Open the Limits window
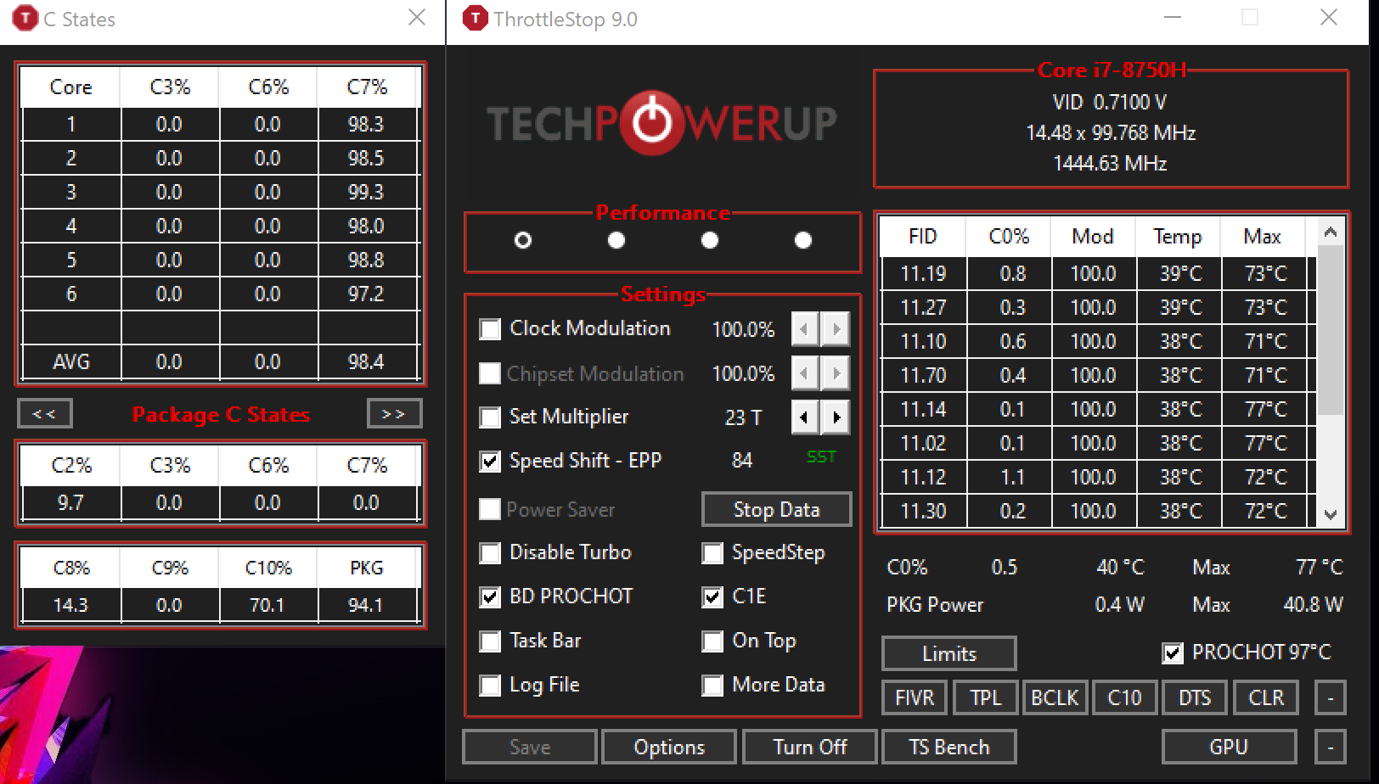Viewport: 1379px width, 784px height. point(949,653)
